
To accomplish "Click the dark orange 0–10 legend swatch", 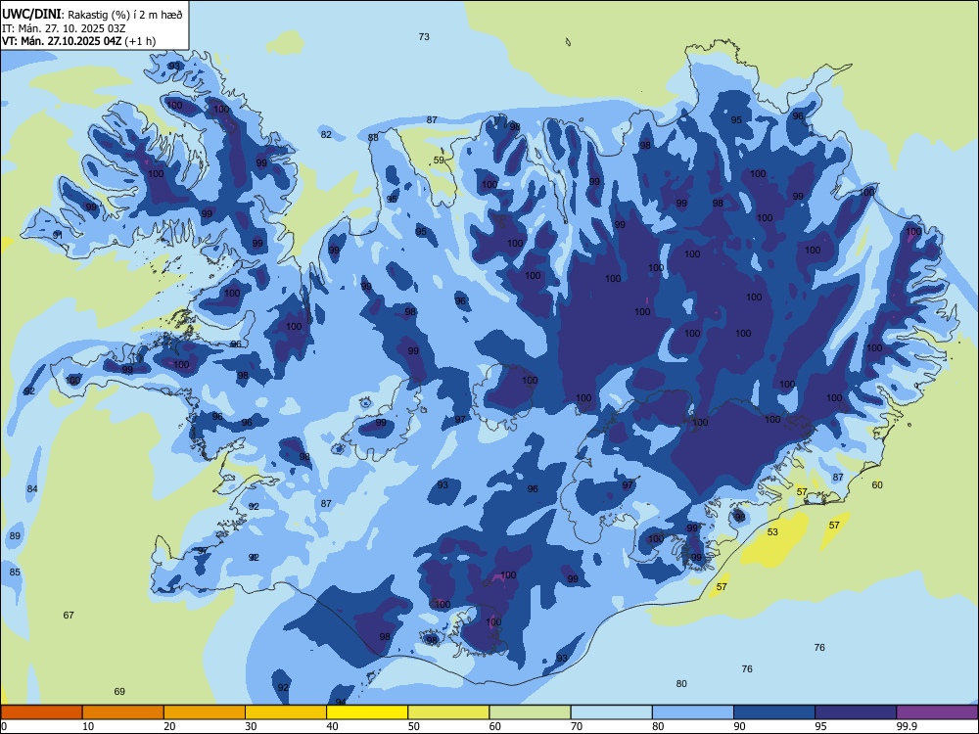I will pos(41,712).
